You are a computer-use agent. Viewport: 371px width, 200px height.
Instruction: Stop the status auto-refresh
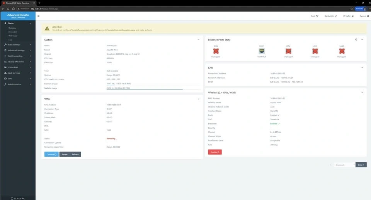pyautogui.click(x=361, y=165)
